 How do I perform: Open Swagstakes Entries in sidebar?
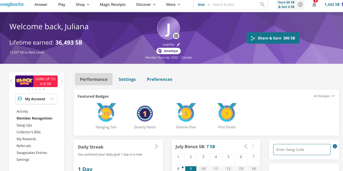[32, 153]
